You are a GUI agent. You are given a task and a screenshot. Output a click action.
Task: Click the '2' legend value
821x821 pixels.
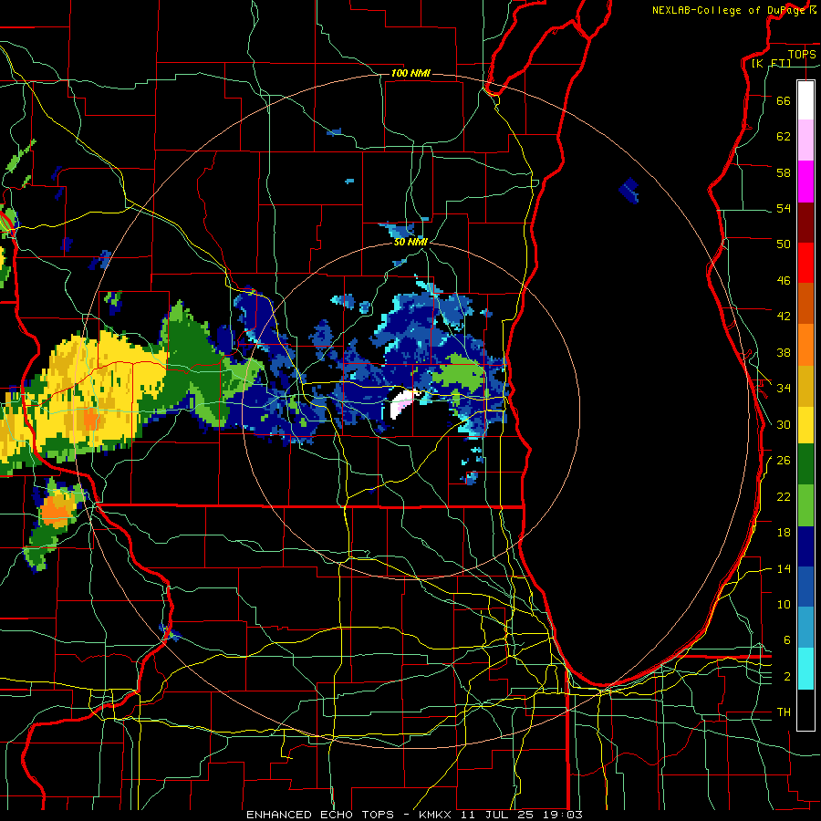tap(787, 677)
